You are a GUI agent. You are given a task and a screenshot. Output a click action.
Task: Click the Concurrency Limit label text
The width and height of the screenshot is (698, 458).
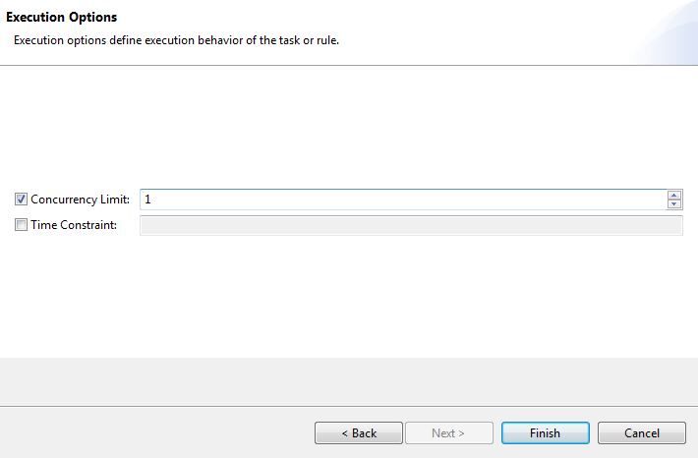[x=81, y=200]
